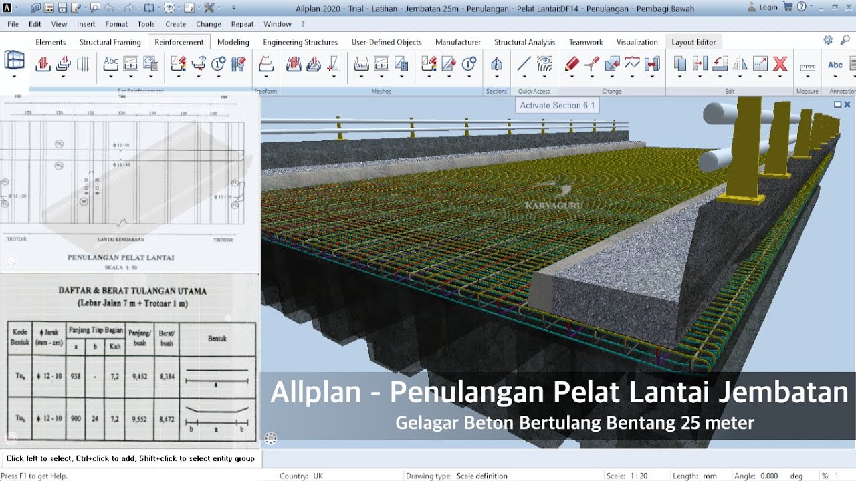Open the help question-mark icon in title bar
This screenshot has height=481, width=856.
coord(801,7)
